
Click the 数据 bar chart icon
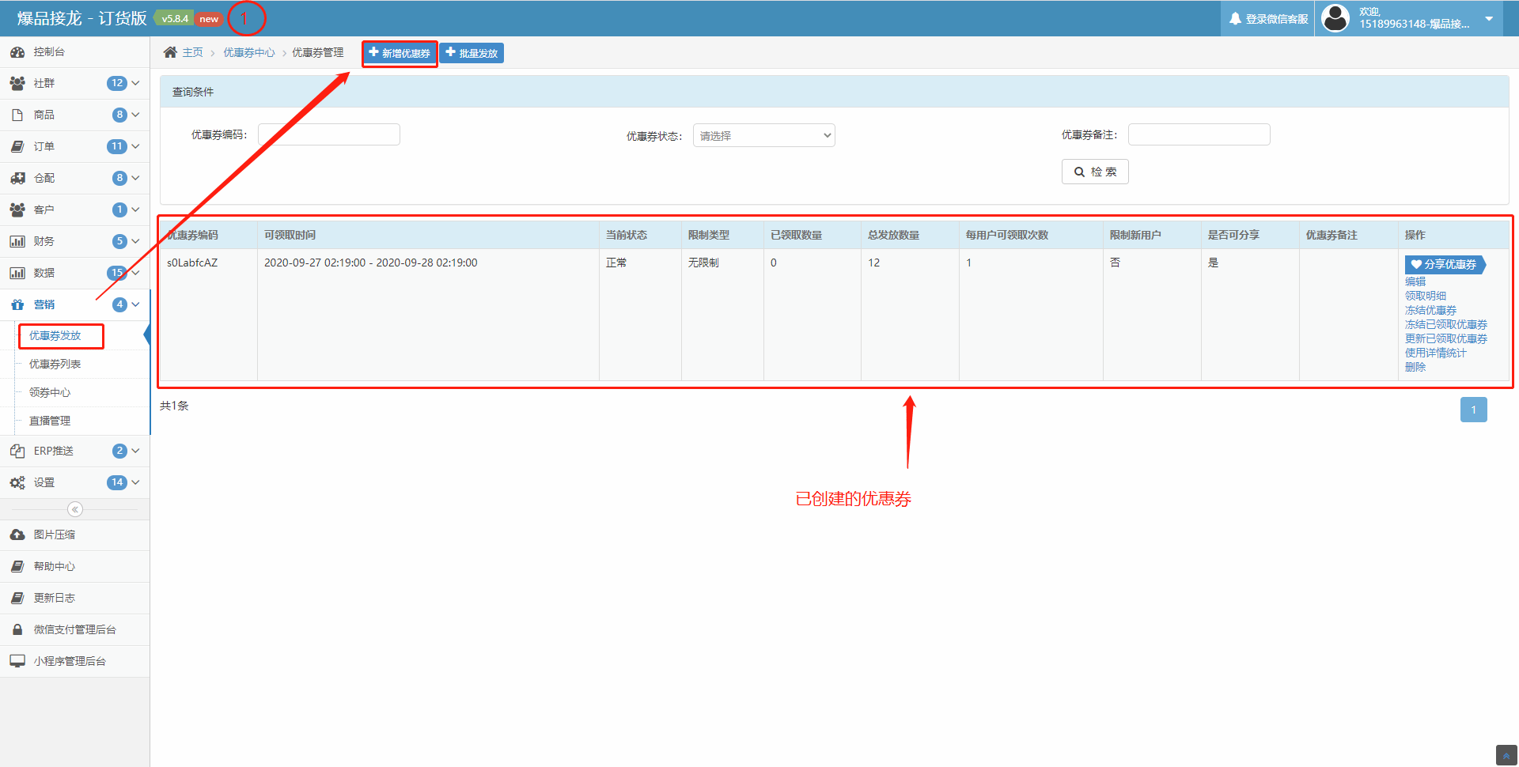point(17,274)
